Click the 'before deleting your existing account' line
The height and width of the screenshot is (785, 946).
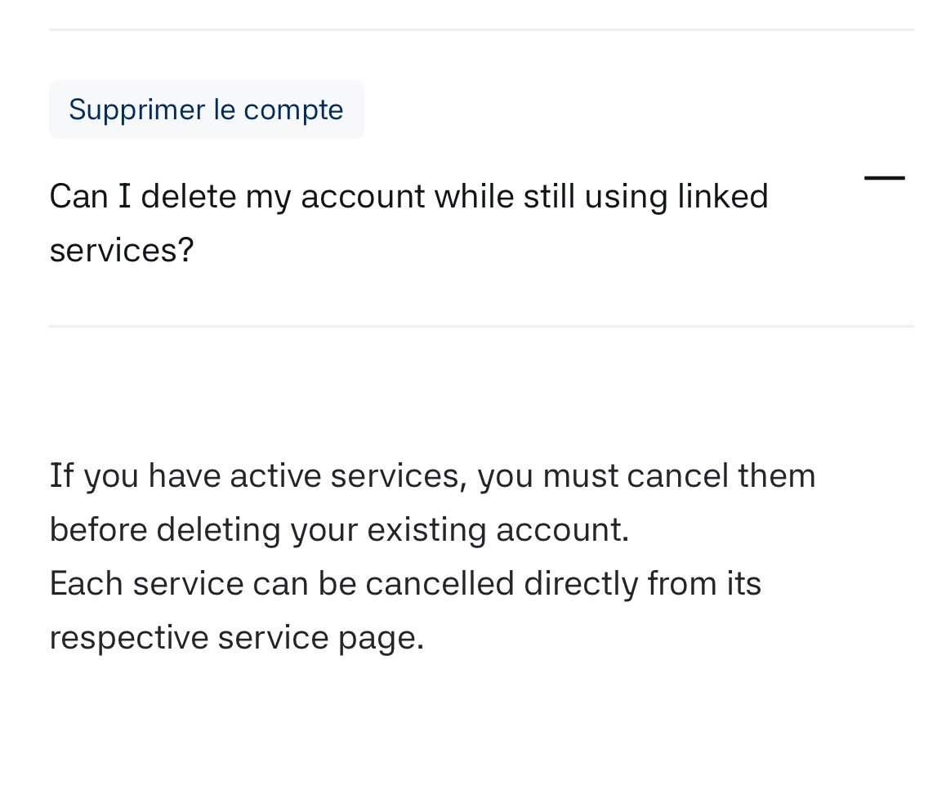[x=339, y=529]
